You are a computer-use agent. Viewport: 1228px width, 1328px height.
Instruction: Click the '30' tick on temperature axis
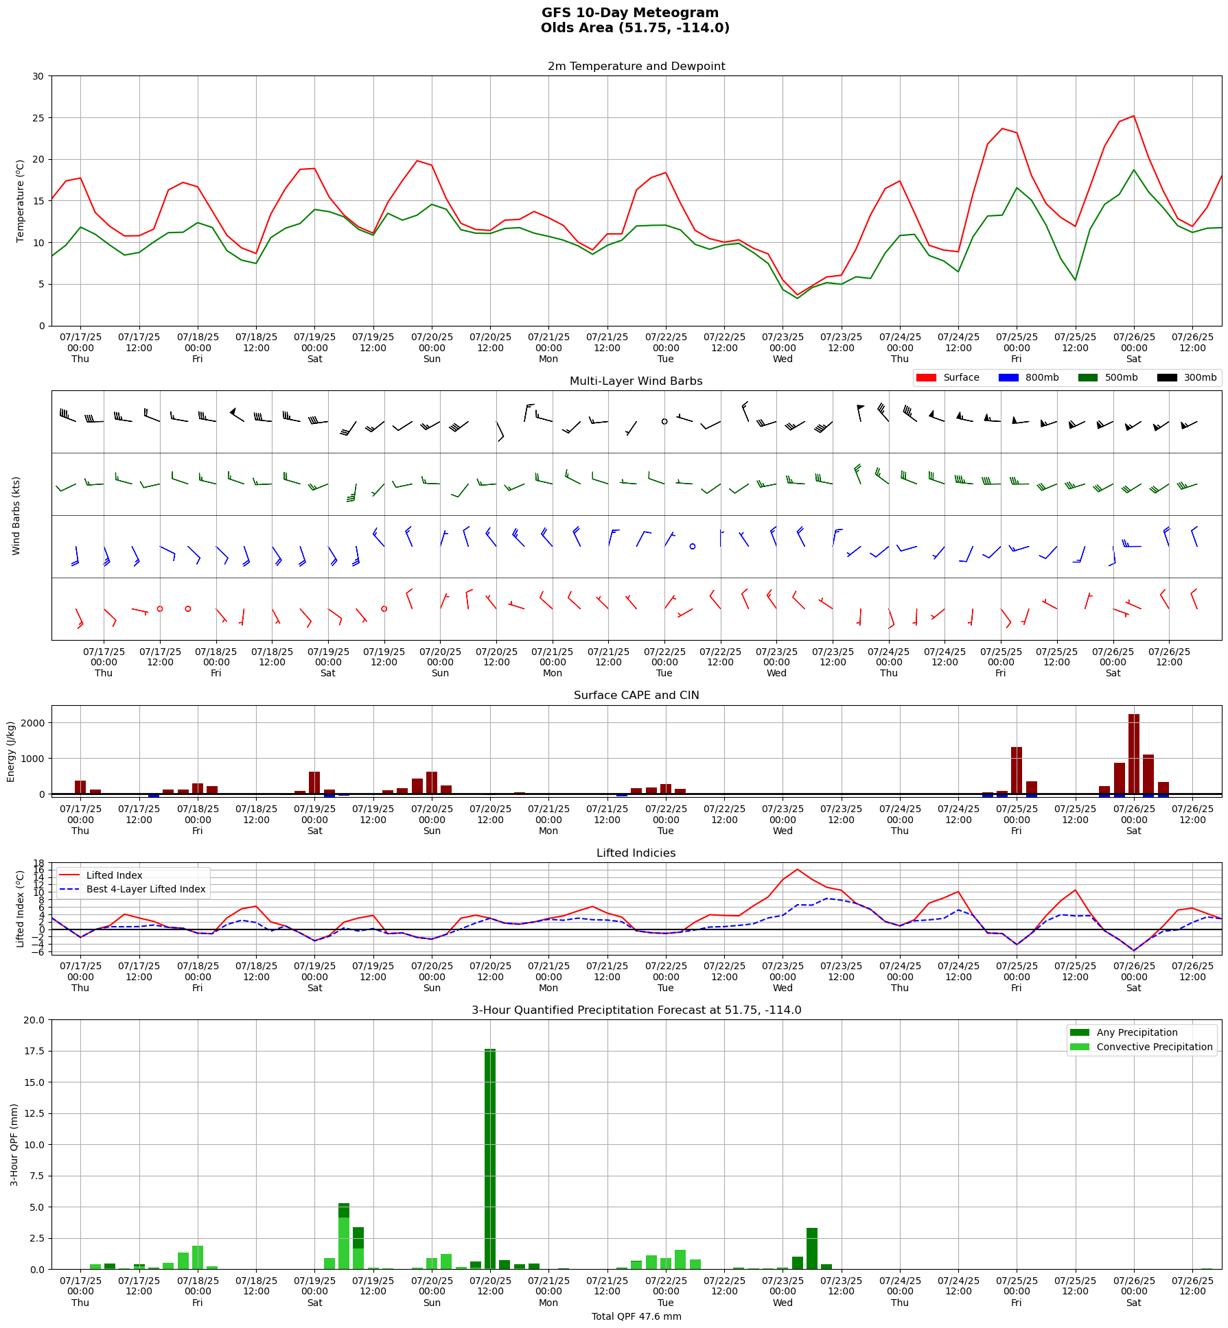click(x=38, y=76)
